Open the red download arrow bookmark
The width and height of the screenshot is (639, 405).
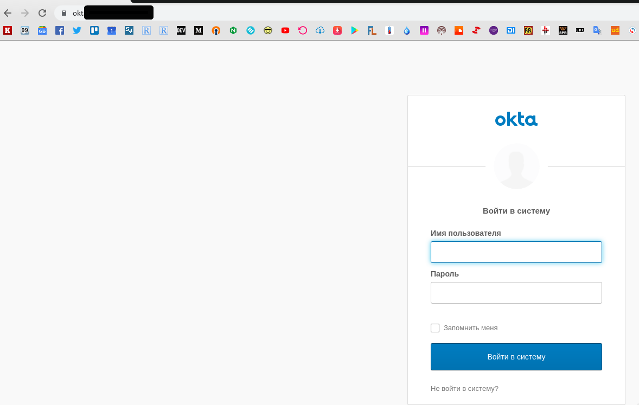tap(337, 30)
